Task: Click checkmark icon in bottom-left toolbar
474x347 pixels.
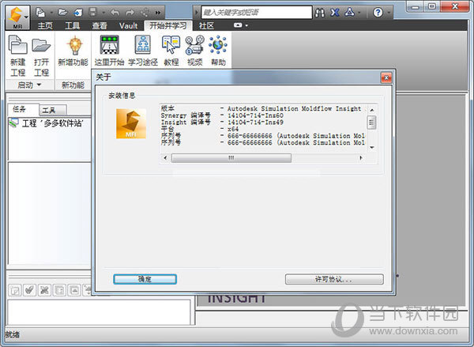Action: point(30,290)
